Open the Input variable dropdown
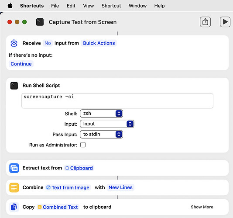This screenshot has width=233, height=218. (107, 124)
